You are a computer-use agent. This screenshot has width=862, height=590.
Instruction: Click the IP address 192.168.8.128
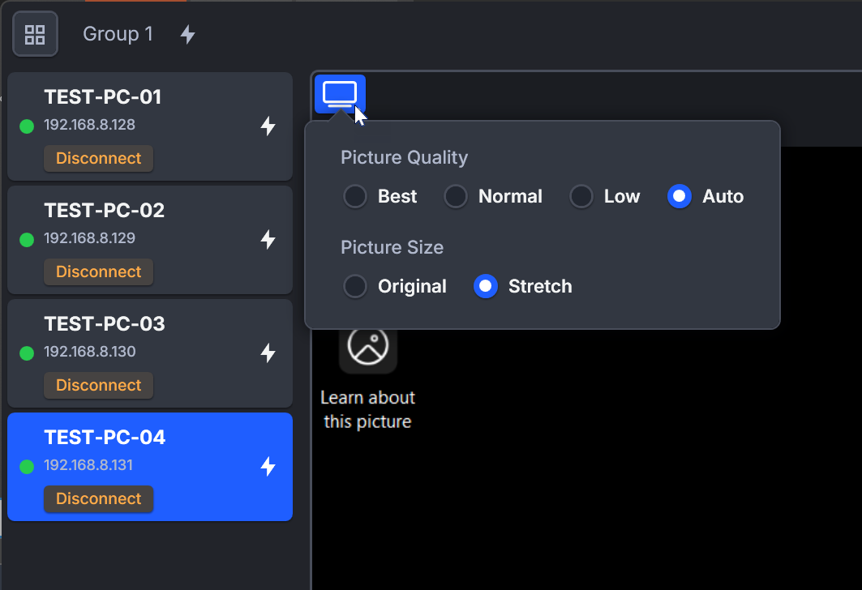(x=90, y=125)
